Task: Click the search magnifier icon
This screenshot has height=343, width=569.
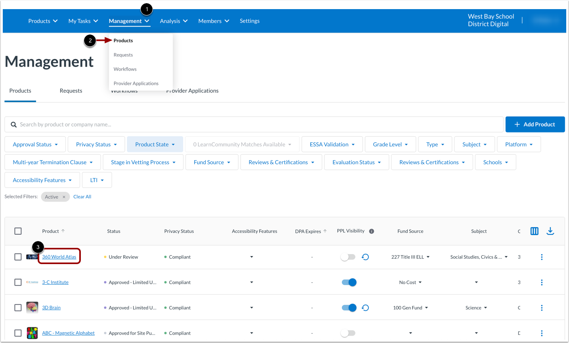Action: (x=13, y=125)
